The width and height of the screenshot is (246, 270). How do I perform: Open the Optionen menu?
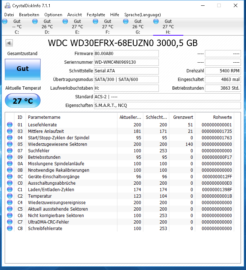(x=53, y=15)
